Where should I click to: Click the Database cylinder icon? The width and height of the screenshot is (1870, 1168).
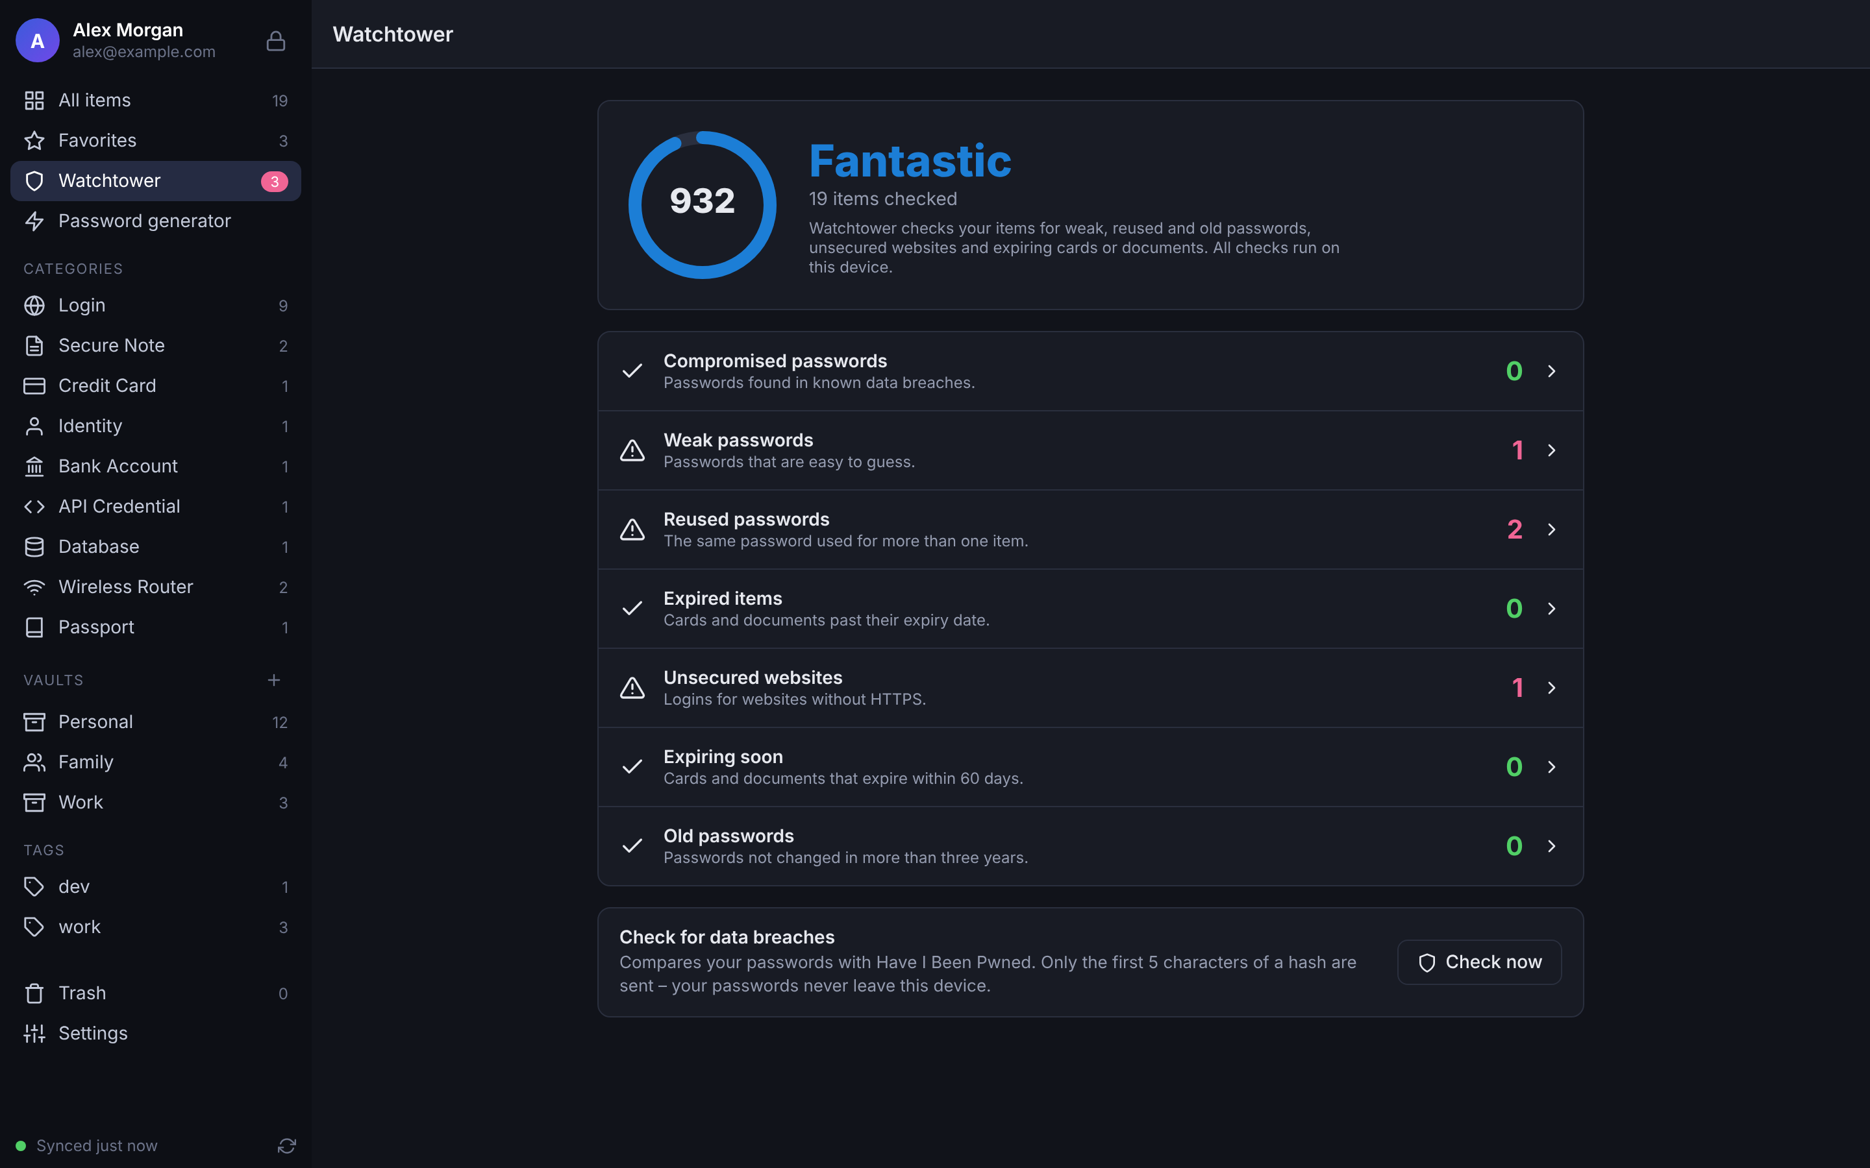click(34, 546)
